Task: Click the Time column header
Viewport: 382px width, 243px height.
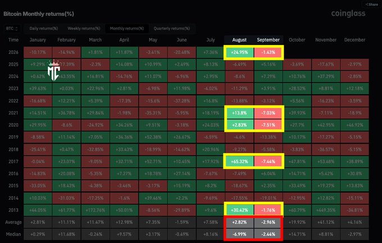Action: tap(13, 40)
